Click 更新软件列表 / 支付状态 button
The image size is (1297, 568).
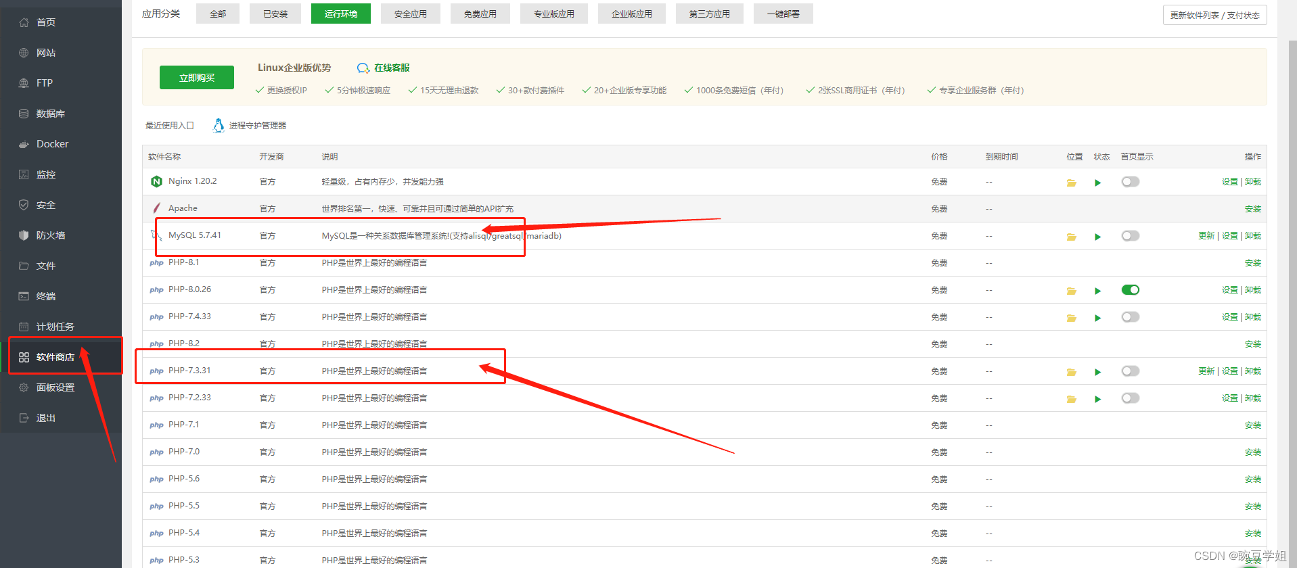pyautogui.click(x=1215, y=15)
